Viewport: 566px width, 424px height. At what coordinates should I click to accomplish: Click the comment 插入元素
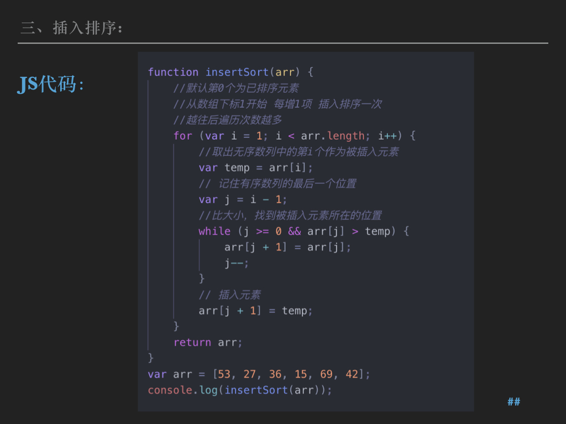pyautogui.click(x=229, y=295)
